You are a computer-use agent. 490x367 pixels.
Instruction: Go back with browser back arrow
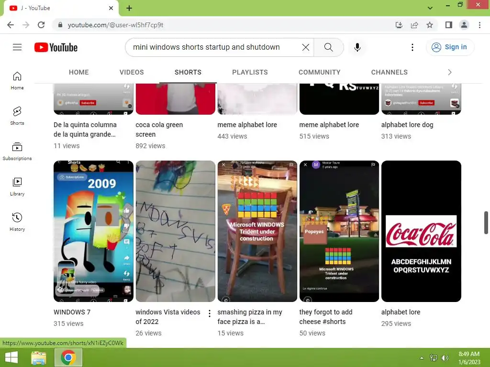tap(11, 25)
